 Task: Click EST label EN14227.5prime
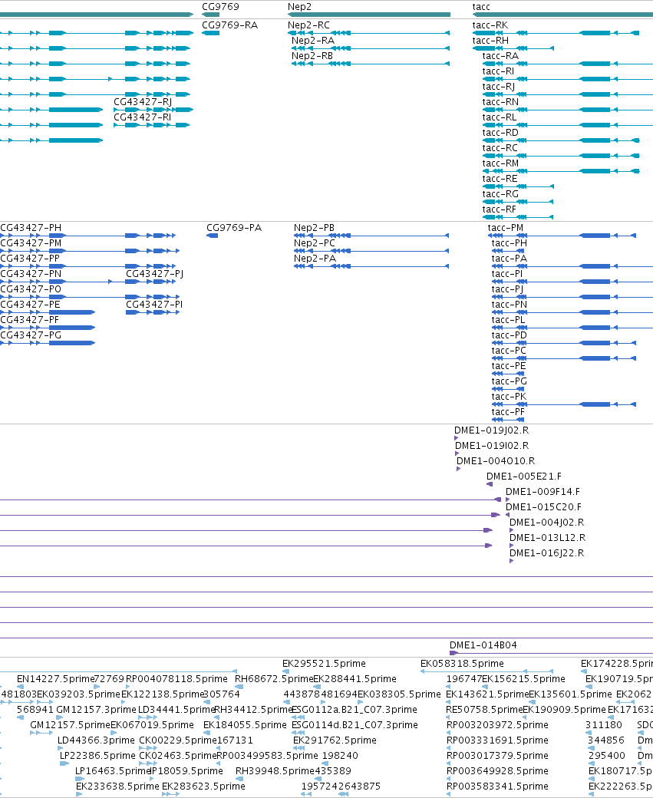[56, 678]
